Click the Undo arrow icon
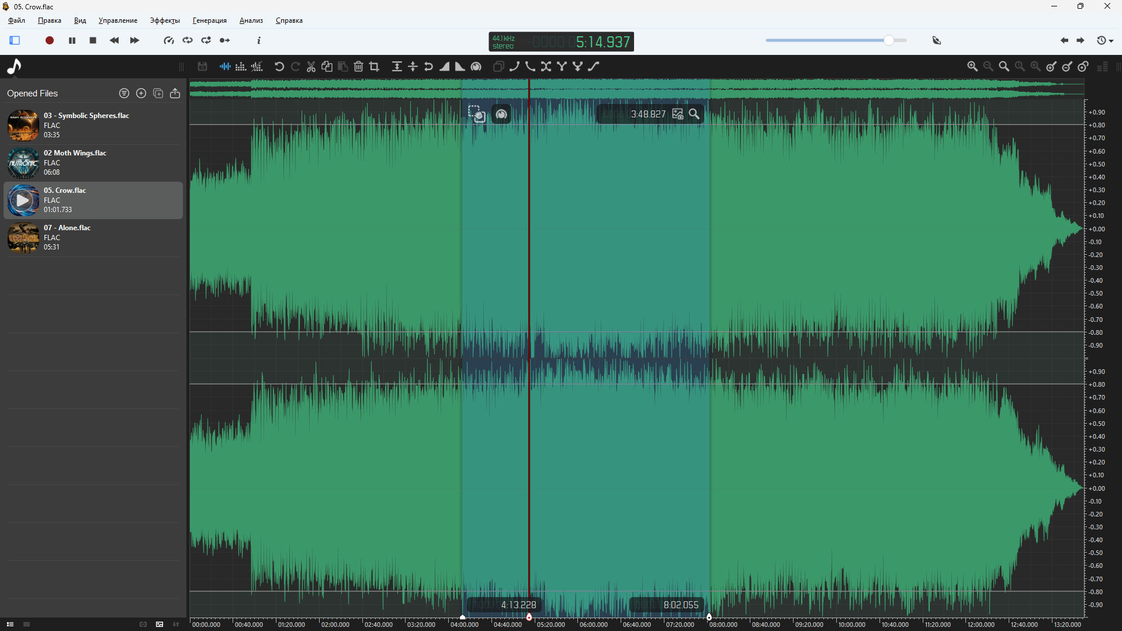Image resolution: width=1122 pixels, height=631 pixels. coord(279,67)
